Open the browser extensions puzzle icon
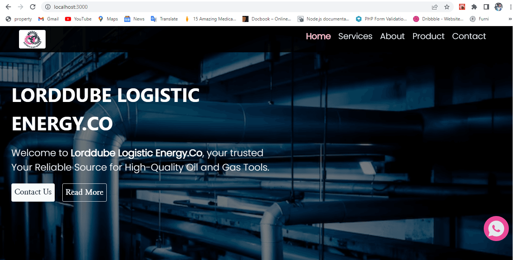This screenshot has height=260, width=513. 474,6
